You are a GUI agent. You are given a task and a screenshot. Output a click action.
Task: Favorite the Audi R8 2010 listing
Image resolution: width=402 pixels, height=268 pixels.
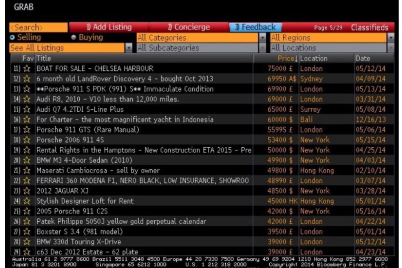pos(27,99)
